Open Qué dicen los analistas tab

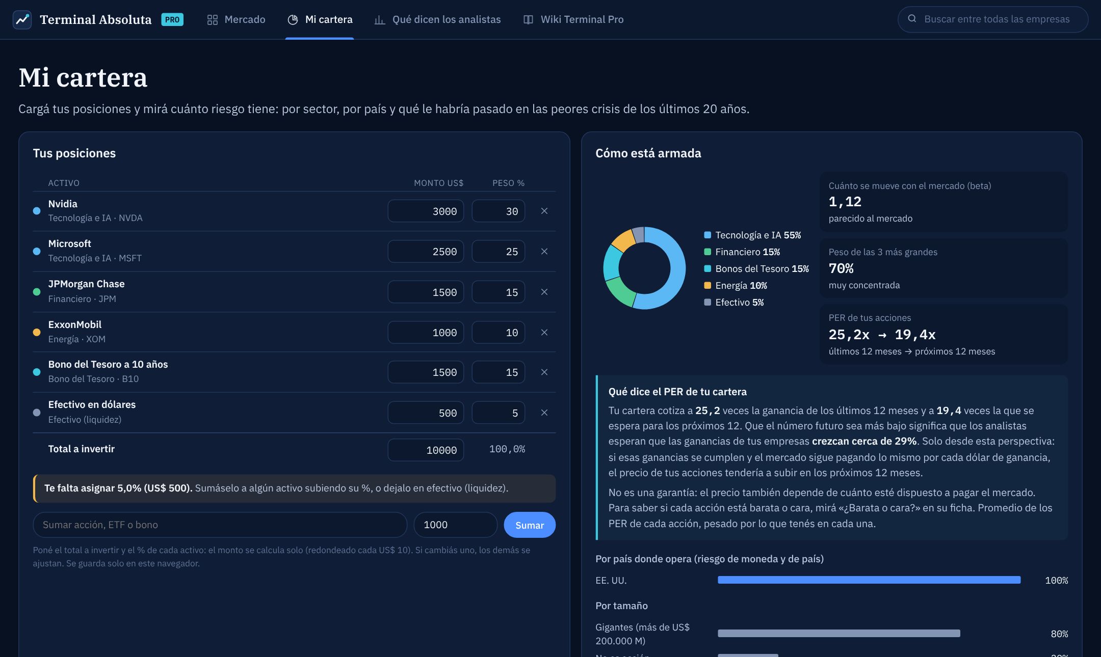pyautogui.click(x=437, y=19)
